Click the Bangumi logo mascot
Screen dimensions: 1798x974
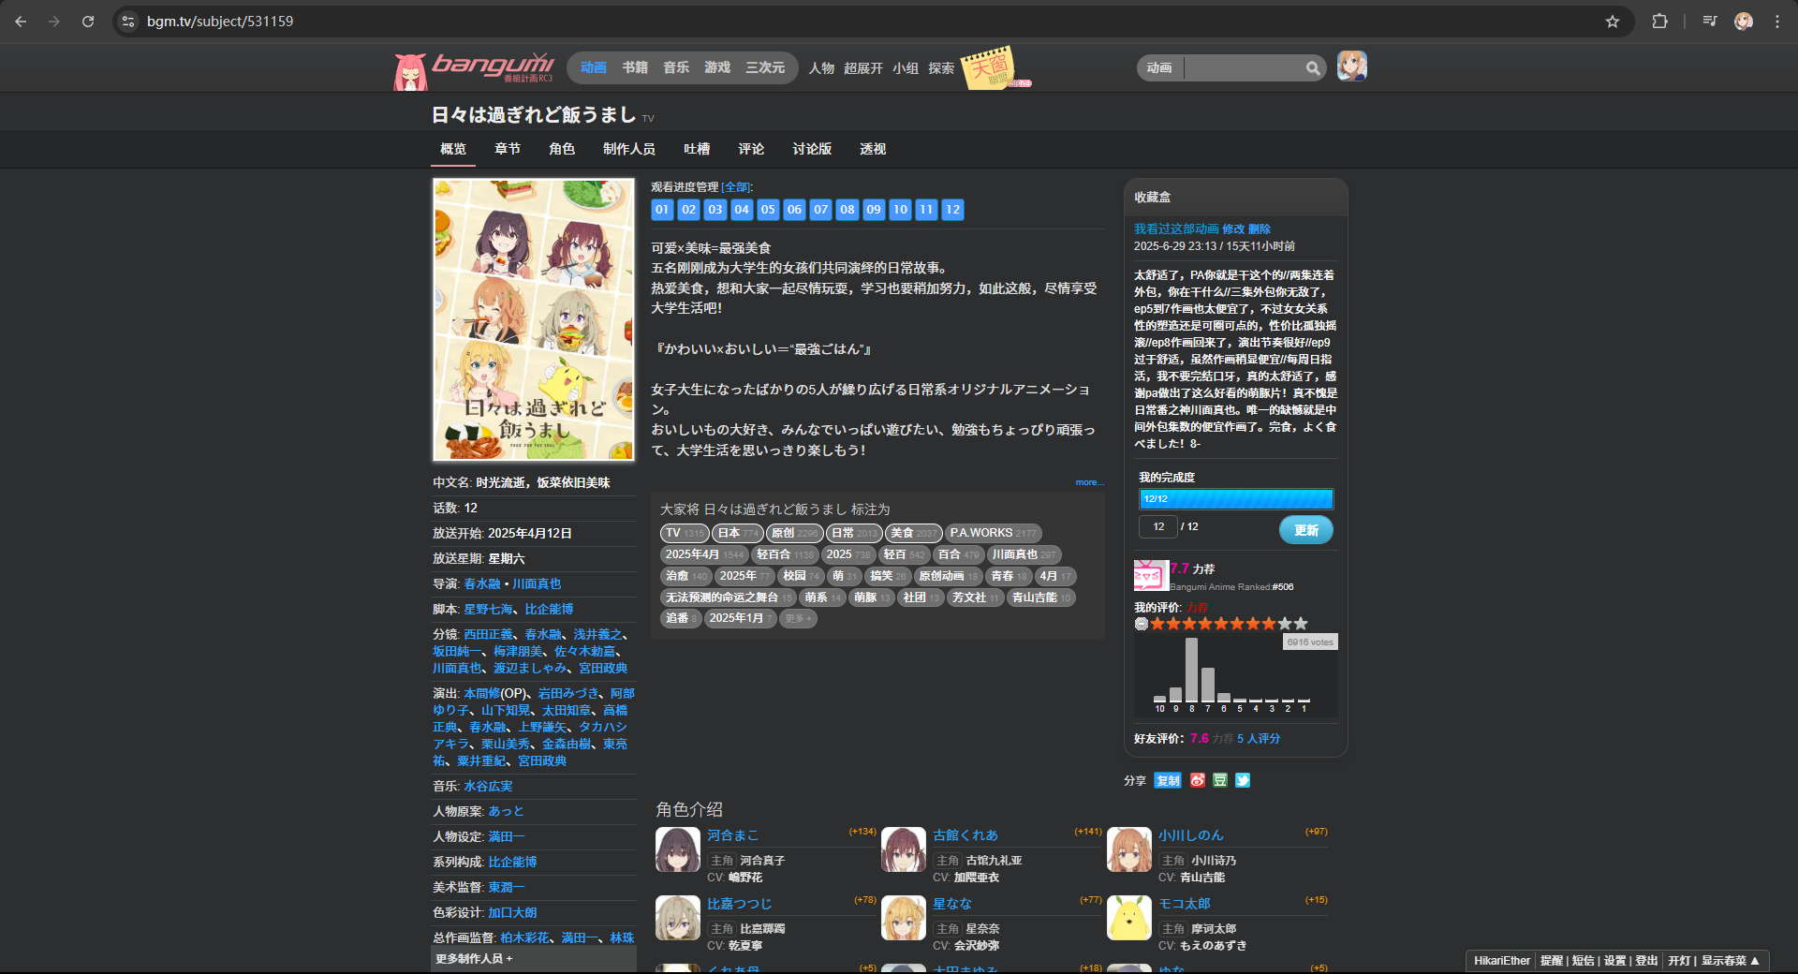410,72
